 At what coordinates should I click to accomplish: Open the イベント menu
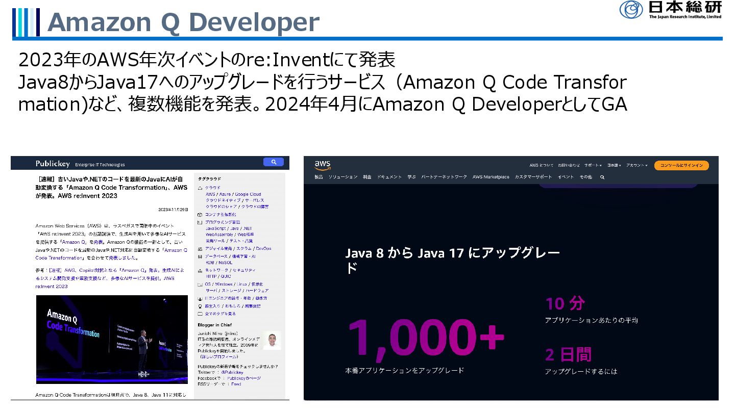566,177
